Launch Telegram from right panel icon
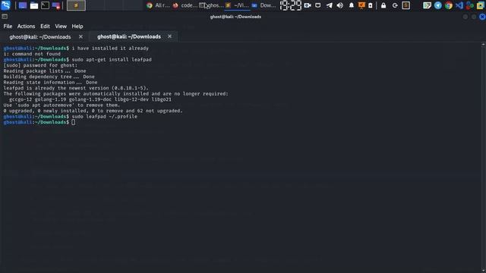 click(438, 5)
